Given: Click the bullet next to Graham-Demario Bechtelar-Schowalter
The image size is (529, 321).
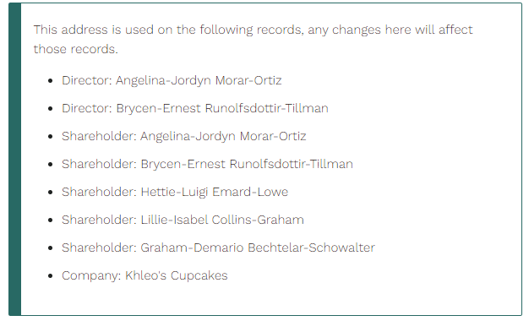Looking at the screenshot, I should click(51, 248).
